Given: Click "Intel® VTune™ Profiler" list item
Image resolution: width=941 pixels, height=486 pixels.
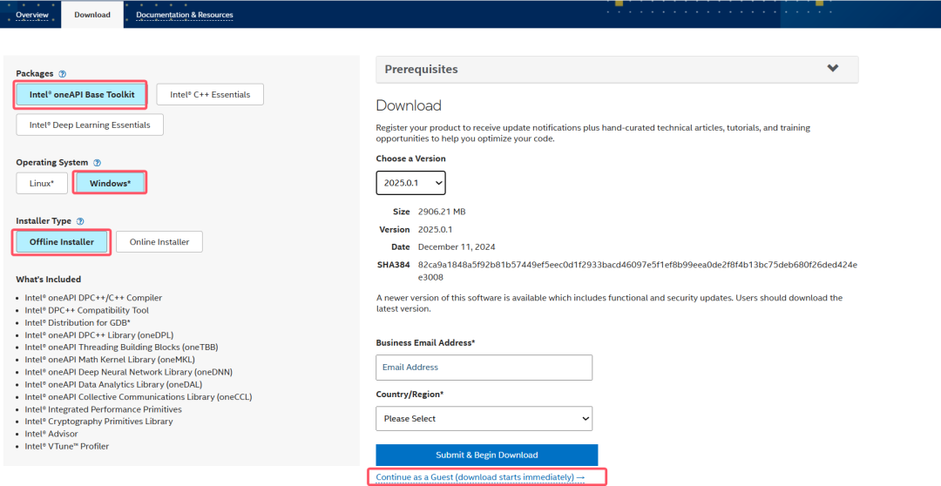Looking at the screenshot, I should click(x=66, y=446).
